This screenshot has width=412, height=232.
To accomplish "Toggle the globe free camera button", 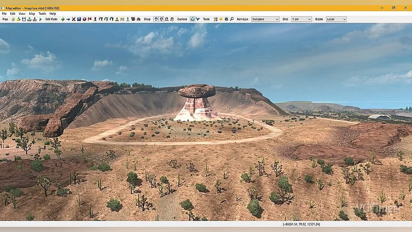I will (192, 19).
